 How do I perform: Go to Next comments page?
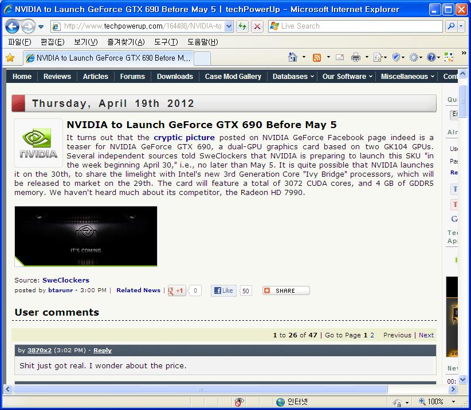coord(426,335)
